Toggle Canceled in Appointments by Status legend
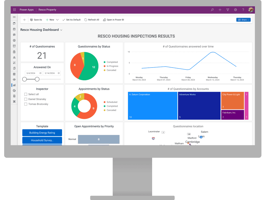 click(110, 110)
